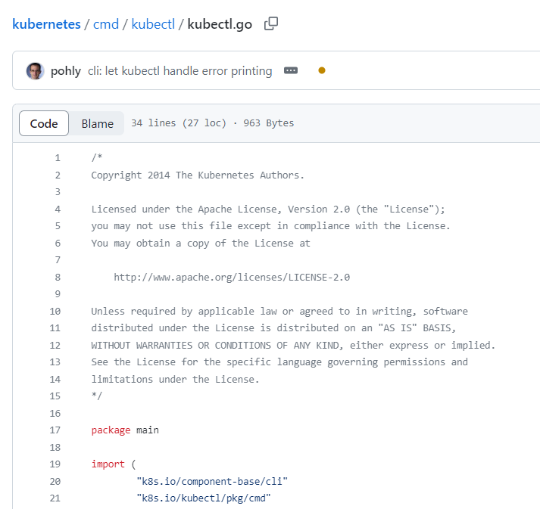Open pohly's avatar profile picture
Screen dimensions: 540x509
[35, 71]
